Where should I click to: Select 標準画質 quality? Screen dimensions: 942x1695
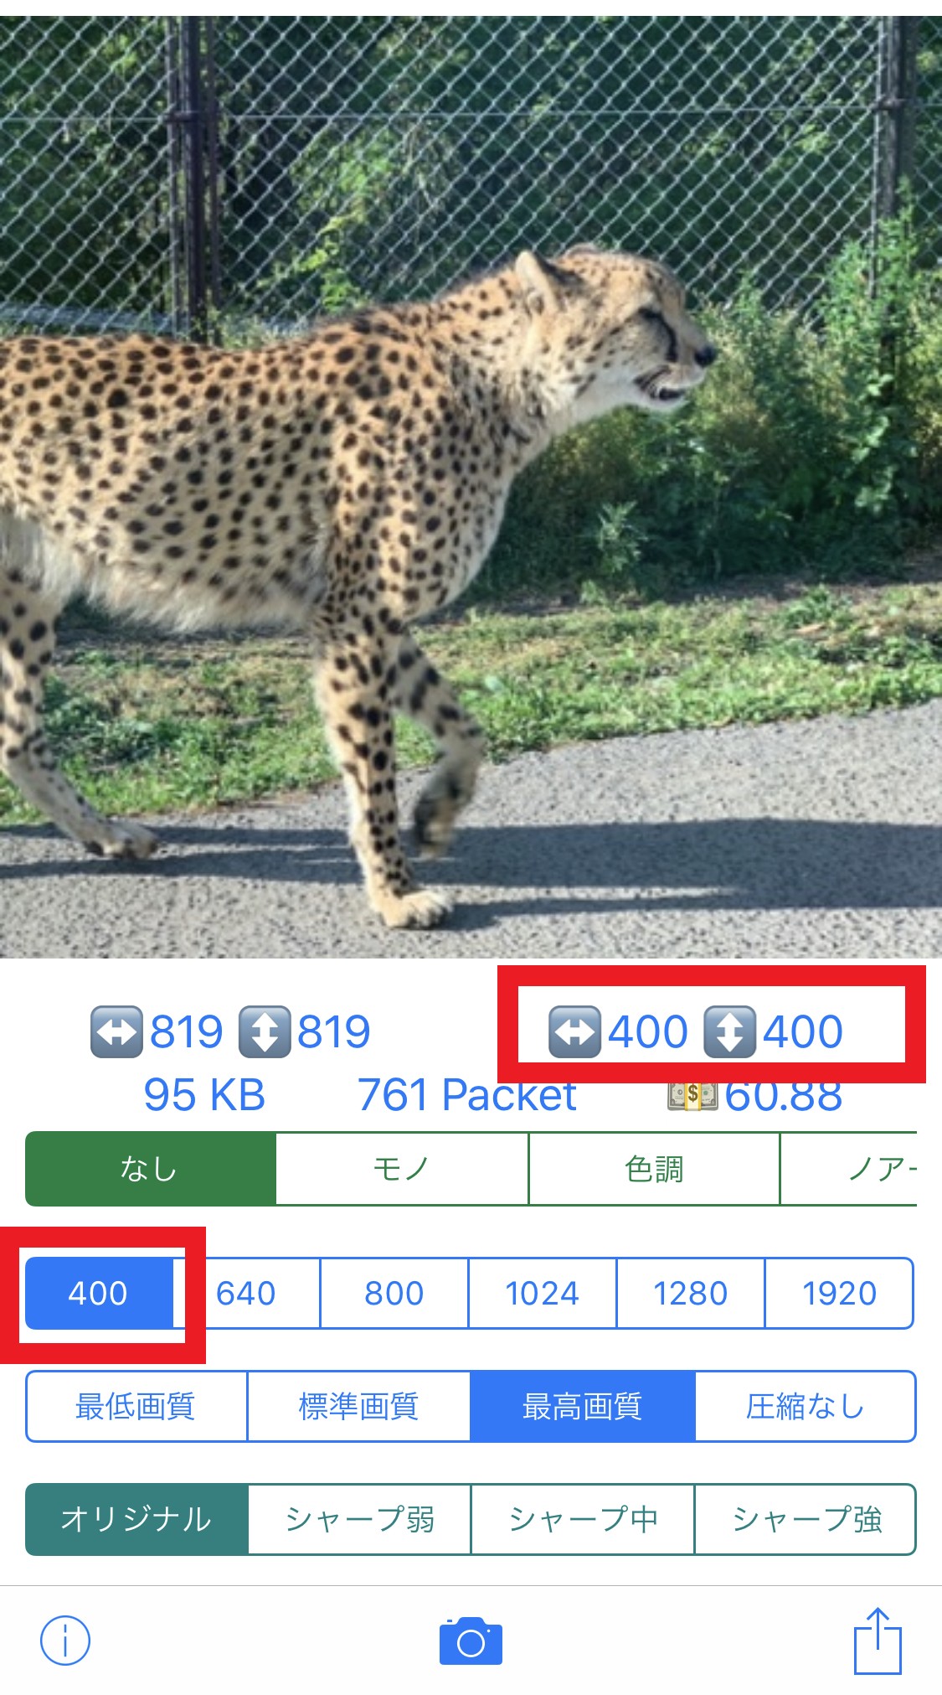359,1406
